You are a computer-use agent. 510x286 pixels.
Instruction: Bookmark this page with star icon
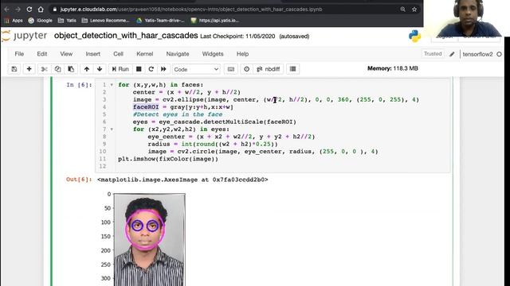coord(414,10)
